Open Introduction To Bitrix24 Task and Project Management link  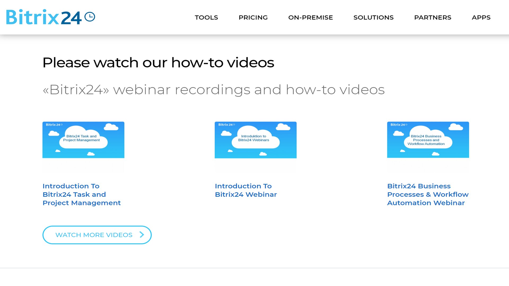click(82, 194)
